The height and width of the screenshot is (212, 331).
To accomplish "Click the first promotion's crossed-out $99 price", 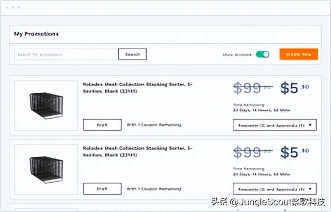I will coord(253,88).
